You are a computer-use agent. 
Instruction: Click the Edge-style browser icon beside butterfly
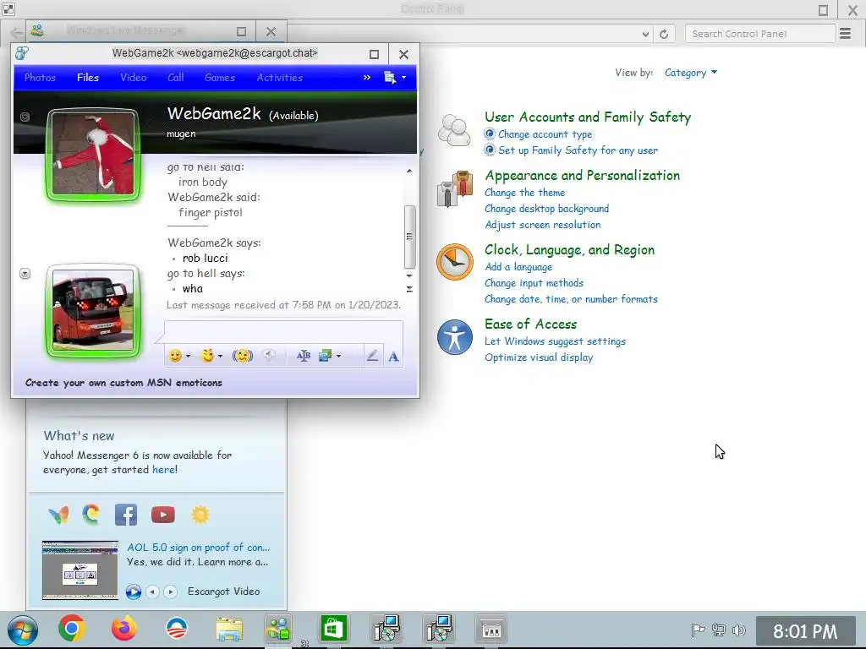[91, 515]
